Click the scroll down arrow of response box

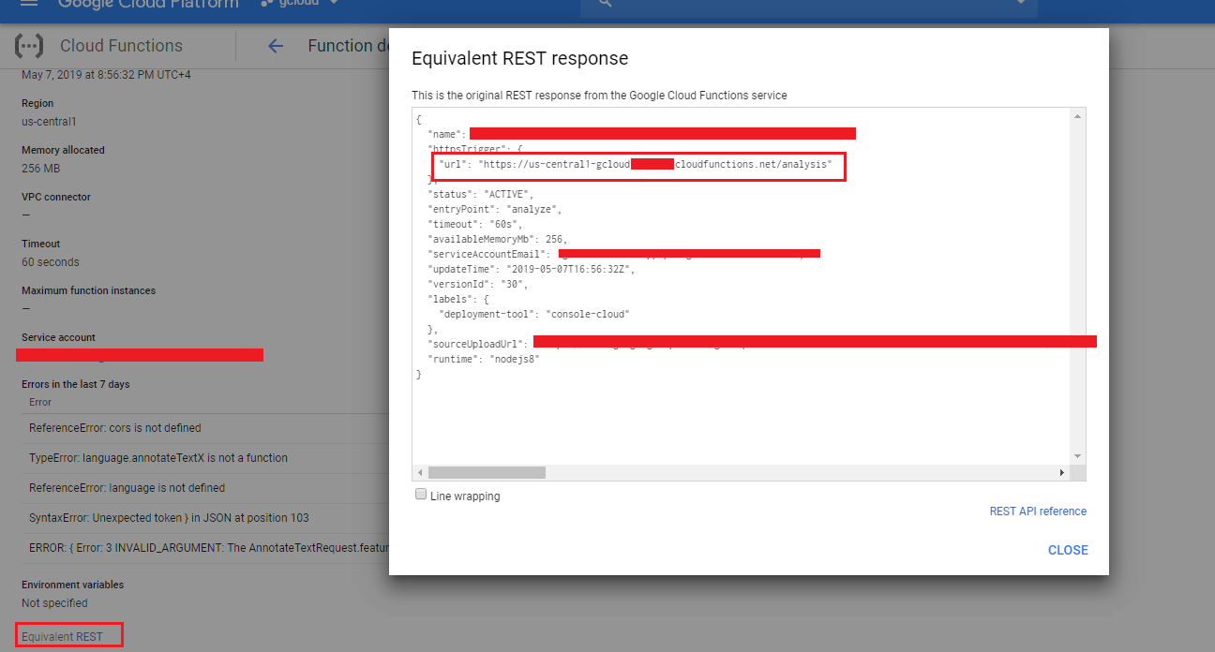click(1078, 457)
